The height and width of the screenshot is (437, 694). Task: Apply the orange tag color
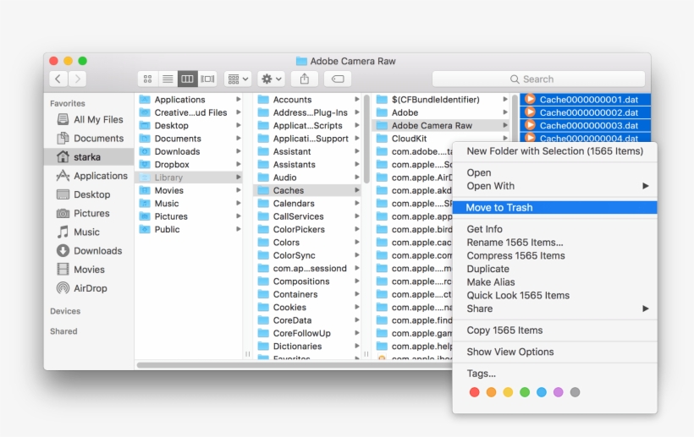[491, 392]
